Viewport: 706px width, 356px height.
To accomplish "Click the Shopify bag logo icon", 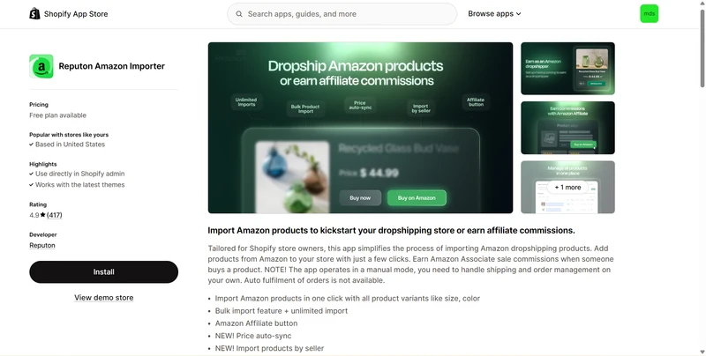I will (x=34, y=13).
